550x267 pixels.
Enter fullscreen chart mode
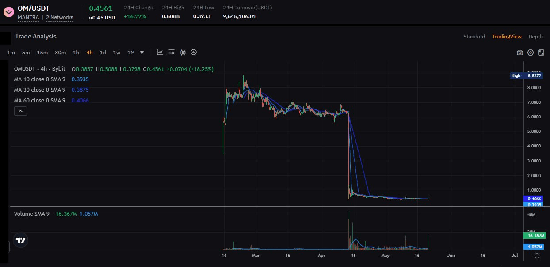coord(541,53)
